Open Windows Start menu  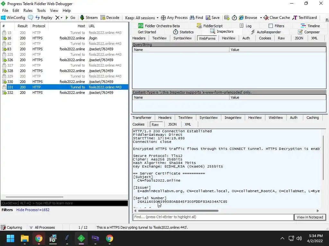coord(10,238)
